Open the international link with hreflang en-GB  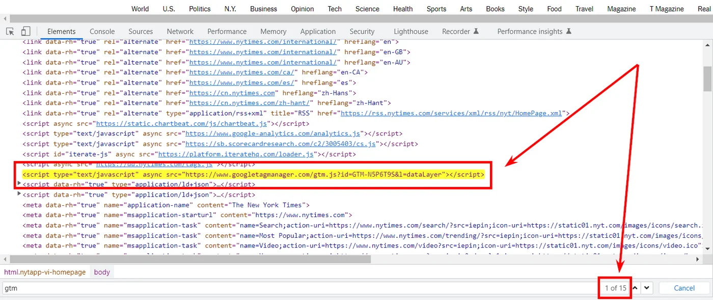(x=263, y=52)
